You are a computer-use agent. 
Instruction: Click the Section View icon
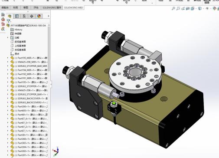188,9
